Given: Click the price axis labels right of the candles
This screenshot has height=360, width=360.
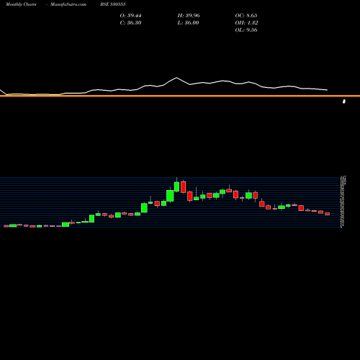Looking at the screenshot, I should 343,202.
